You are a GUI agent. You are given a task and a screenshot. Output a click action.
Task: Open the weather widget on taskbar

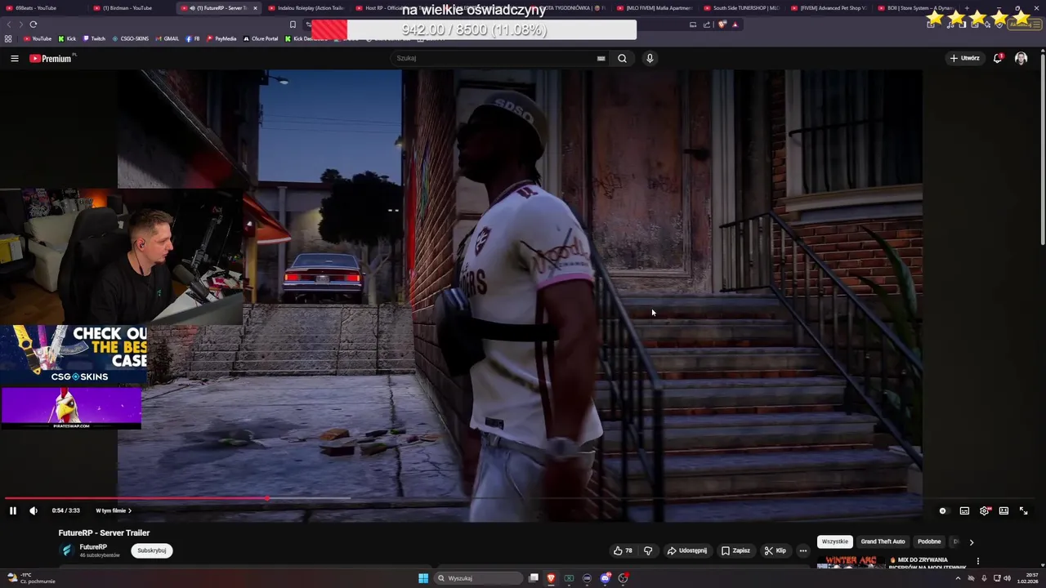[33, 578]
